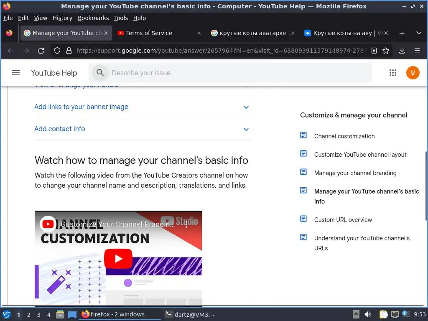Image resolution: width=428 pixels, height=321 pixels.
Task: Open Channel customization article link
Action: [x=344, y=136]
